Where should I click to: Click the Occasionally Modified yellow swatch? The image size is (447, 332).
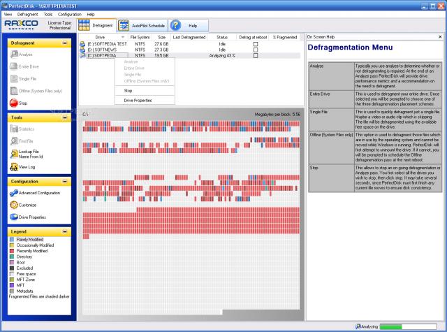coord(12,245)
